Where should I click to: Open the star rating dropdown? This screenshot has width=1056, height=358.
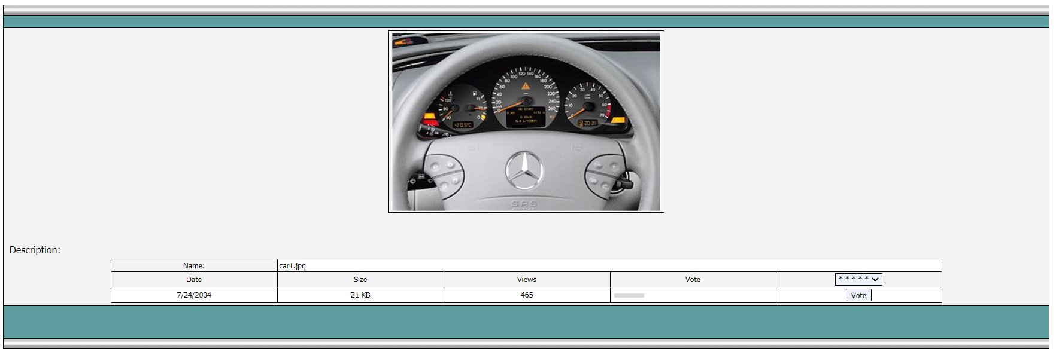tap(858, 279)
